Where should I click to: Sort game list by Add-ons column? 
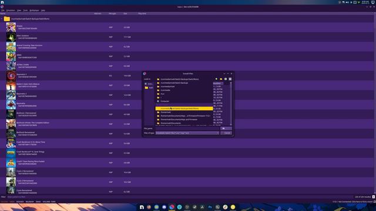[x=98, y=13]
